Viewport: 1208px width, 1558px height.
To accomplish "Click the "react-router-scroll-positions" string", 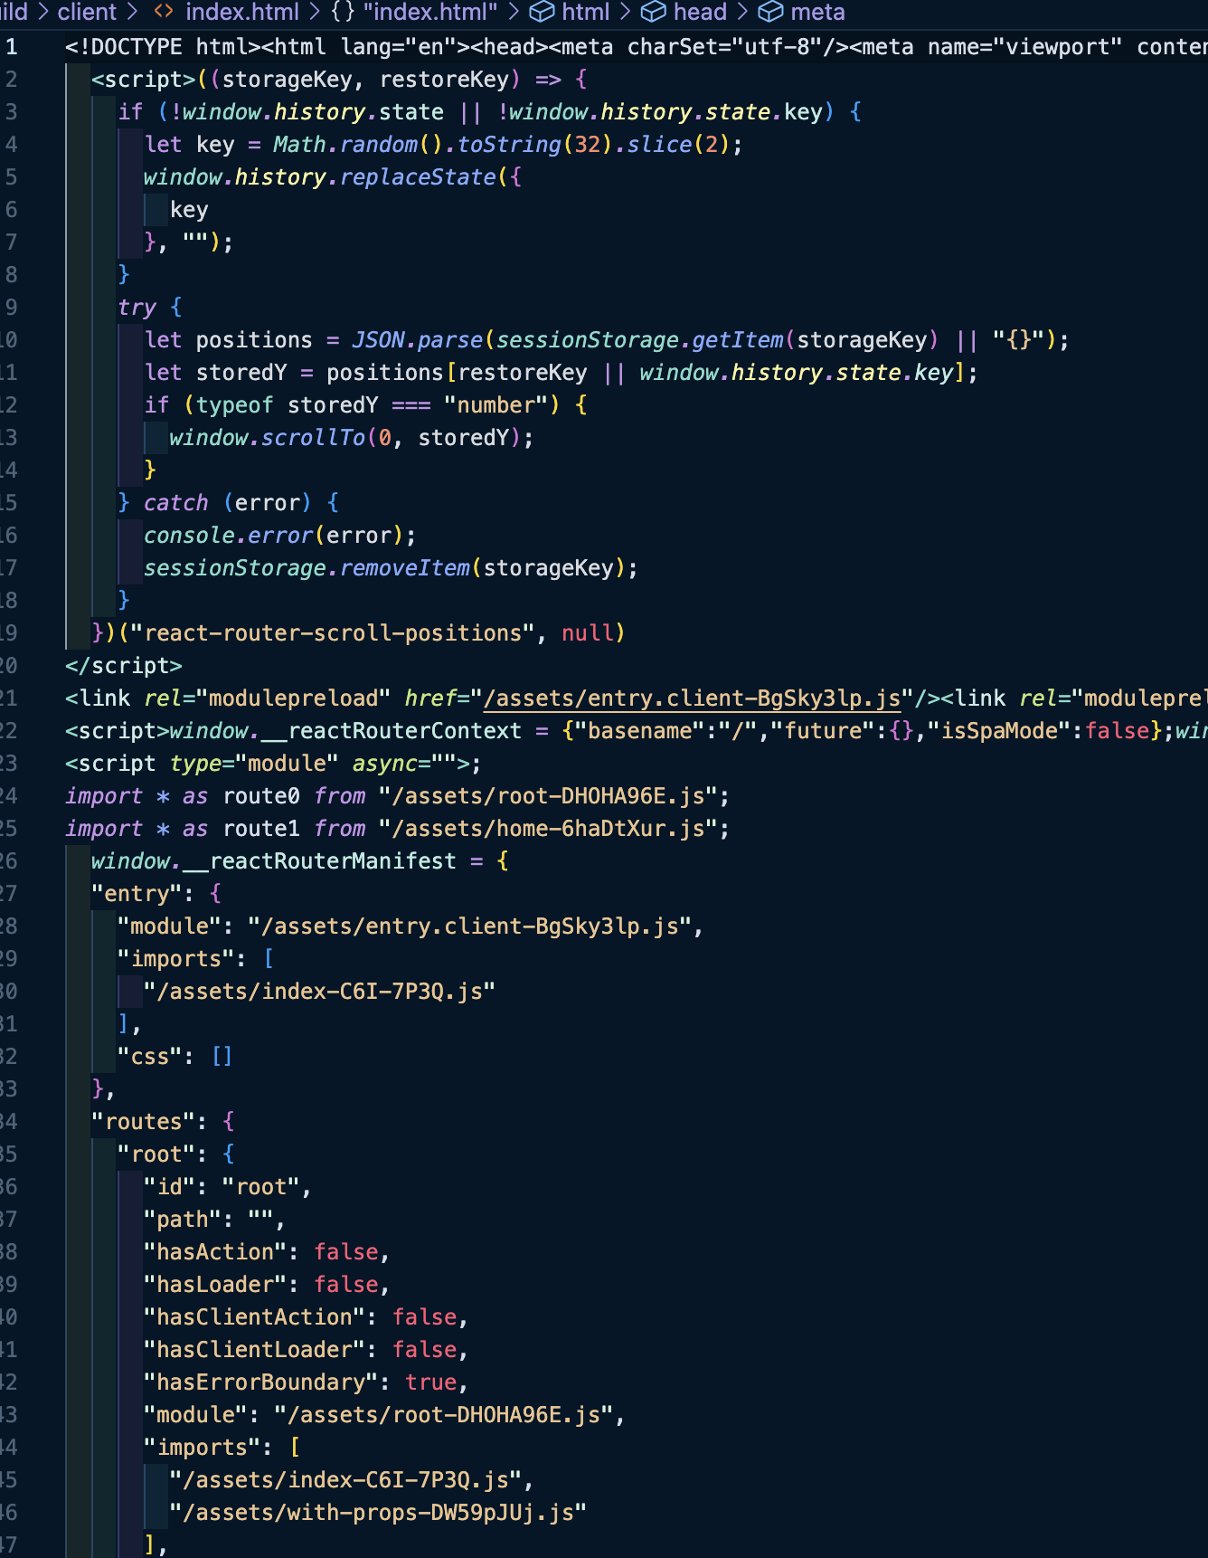I will [333, 633].
